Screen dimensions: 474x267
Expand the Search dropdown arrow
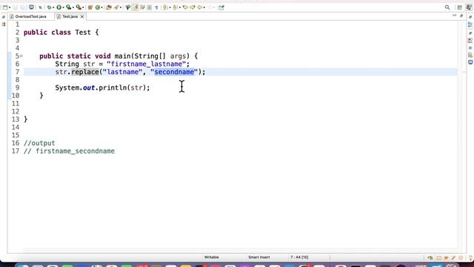[x=121, y=7]
